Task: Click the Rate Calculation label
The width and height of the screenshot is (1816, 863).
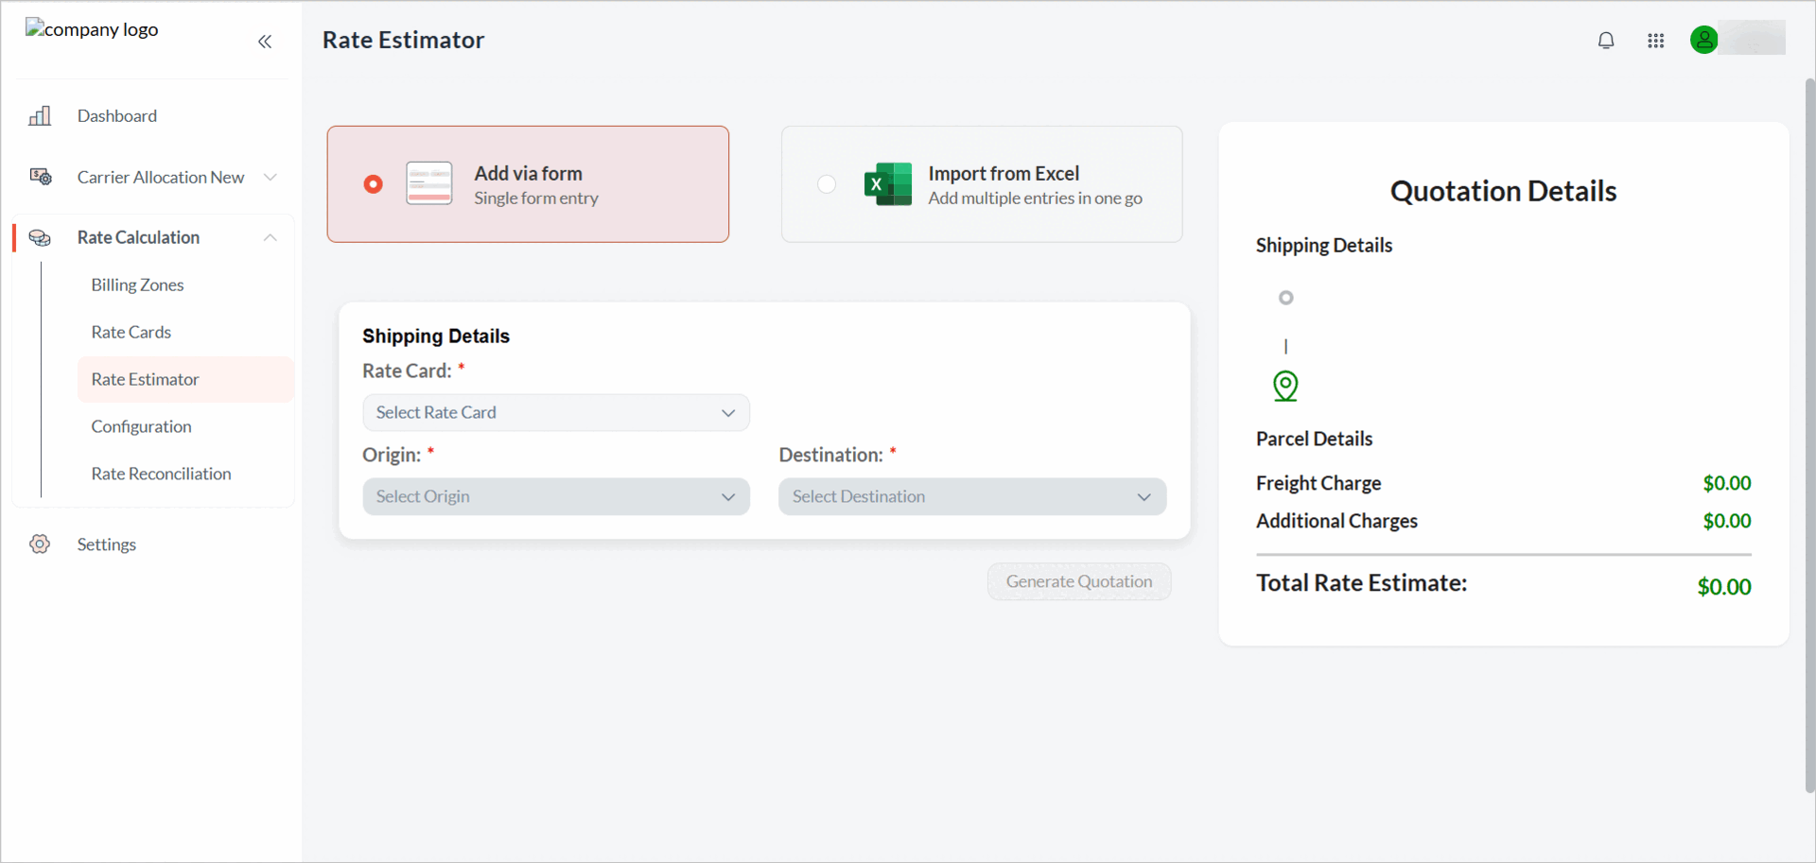Action: 138,237
